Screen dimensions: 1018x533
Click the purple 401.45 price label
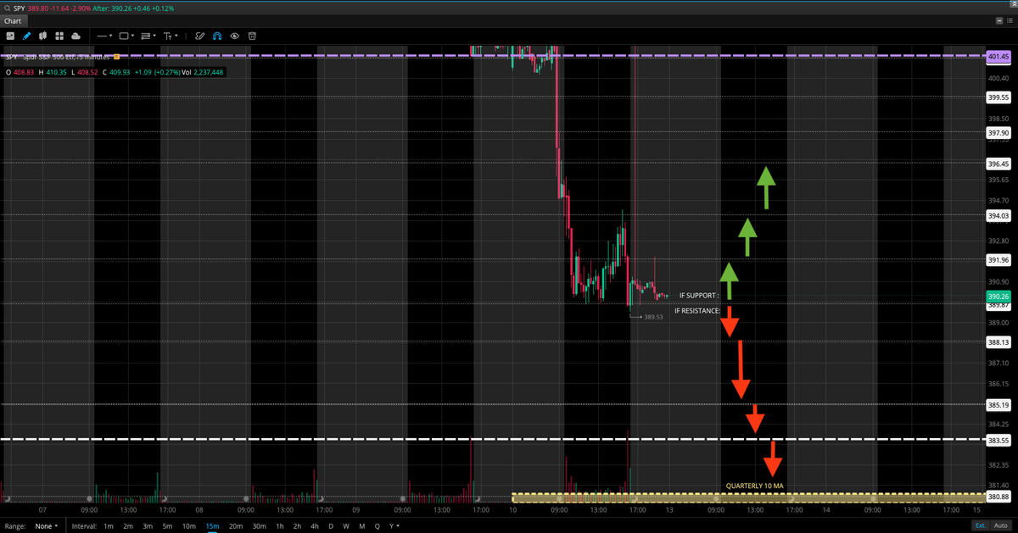pos(998,56)
